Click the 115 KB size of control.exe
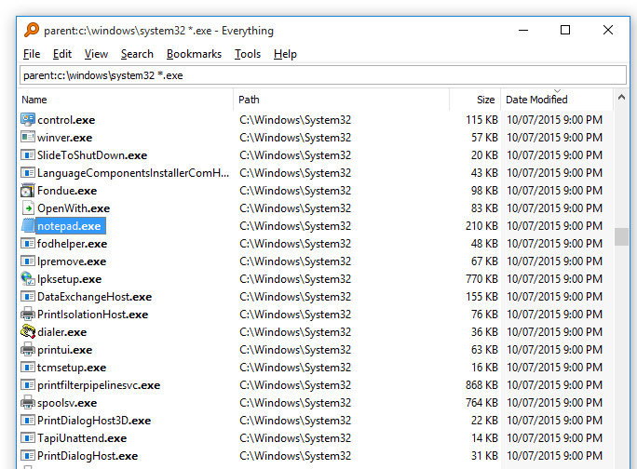The image size is (637, 469). click(481, 120)
